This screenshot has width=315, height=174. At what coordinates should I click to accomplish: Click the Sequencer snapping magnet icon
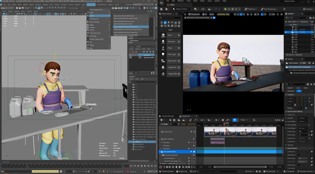(235, 120)
